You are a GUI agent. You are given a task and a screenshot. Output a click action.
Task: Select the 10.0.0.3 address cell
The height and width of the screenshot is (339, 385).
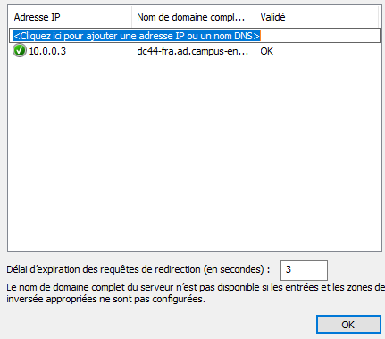(x=47, y=51)
